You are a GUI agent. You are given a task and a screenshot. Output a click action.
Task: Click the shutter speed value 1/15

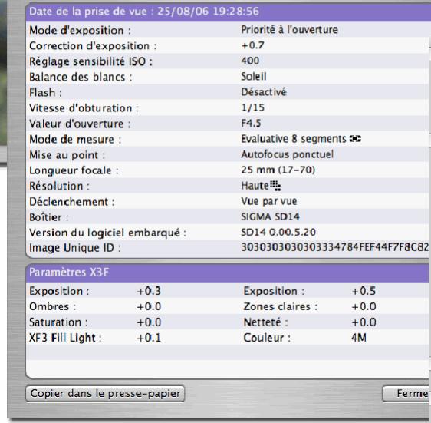pos(252,107)
